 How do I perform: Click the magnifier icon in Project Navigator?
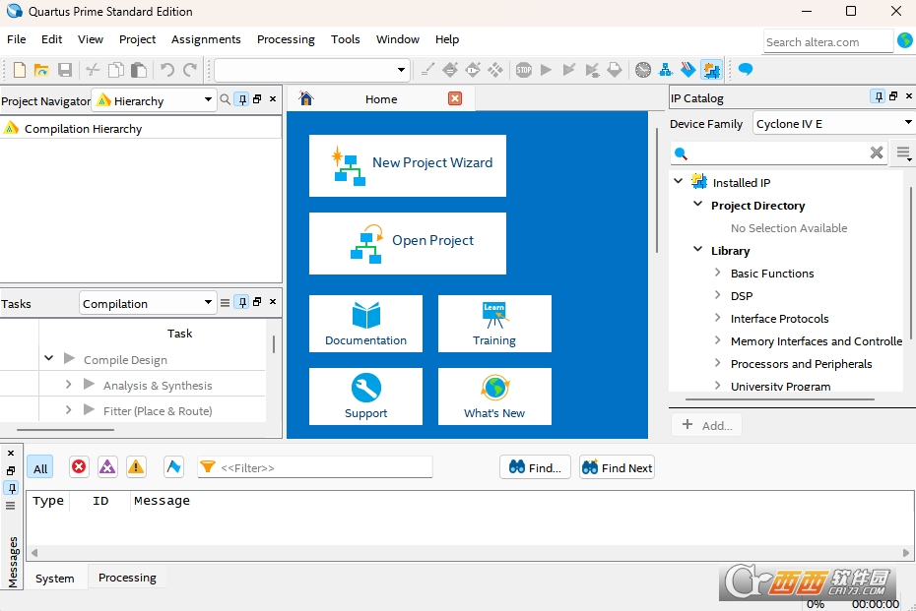click(x=225, y=99)
